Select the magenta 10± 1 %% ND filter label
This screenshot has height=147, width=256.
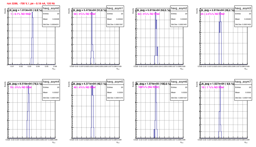(x=213, y=87)
